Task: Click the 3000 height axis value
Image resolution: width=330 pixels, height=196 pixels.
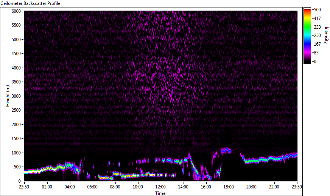Action: (x=16, y=96)
